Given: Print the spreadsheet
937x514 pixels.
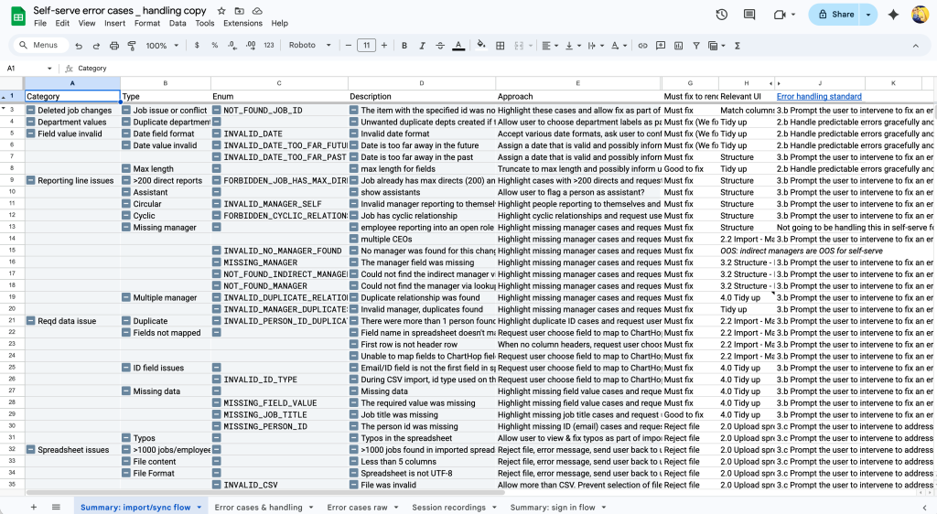Looking at the screenshot, I should point(114,46).
